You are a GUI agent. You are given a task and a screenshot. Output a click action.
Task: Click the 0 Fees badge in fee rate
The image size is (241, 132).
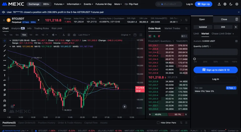click(231, 88)
